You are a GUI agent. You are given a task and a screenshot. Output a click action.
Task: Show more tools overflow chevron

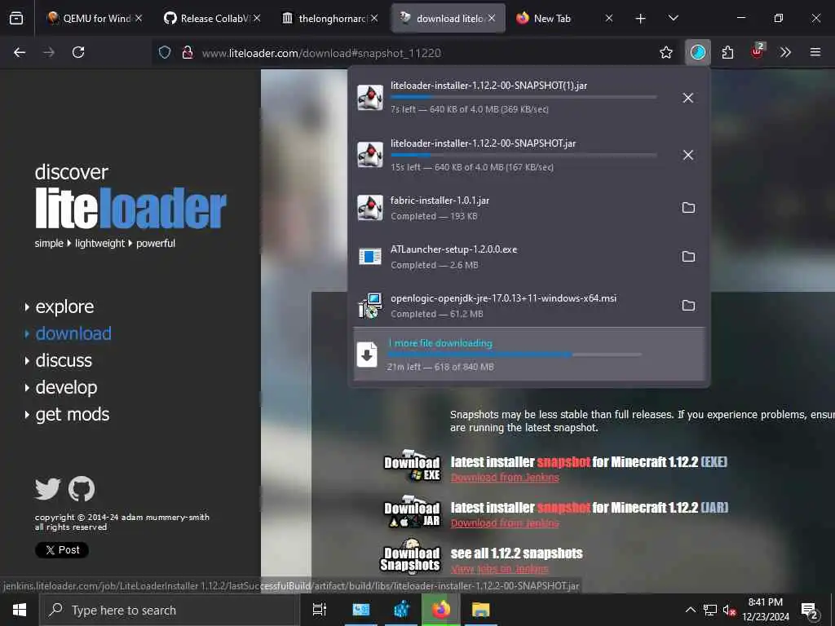(x=785, y=52)
